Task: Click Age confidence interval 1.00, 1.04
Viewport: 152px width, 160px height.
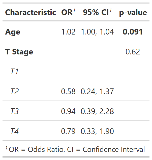Action: 97,32
